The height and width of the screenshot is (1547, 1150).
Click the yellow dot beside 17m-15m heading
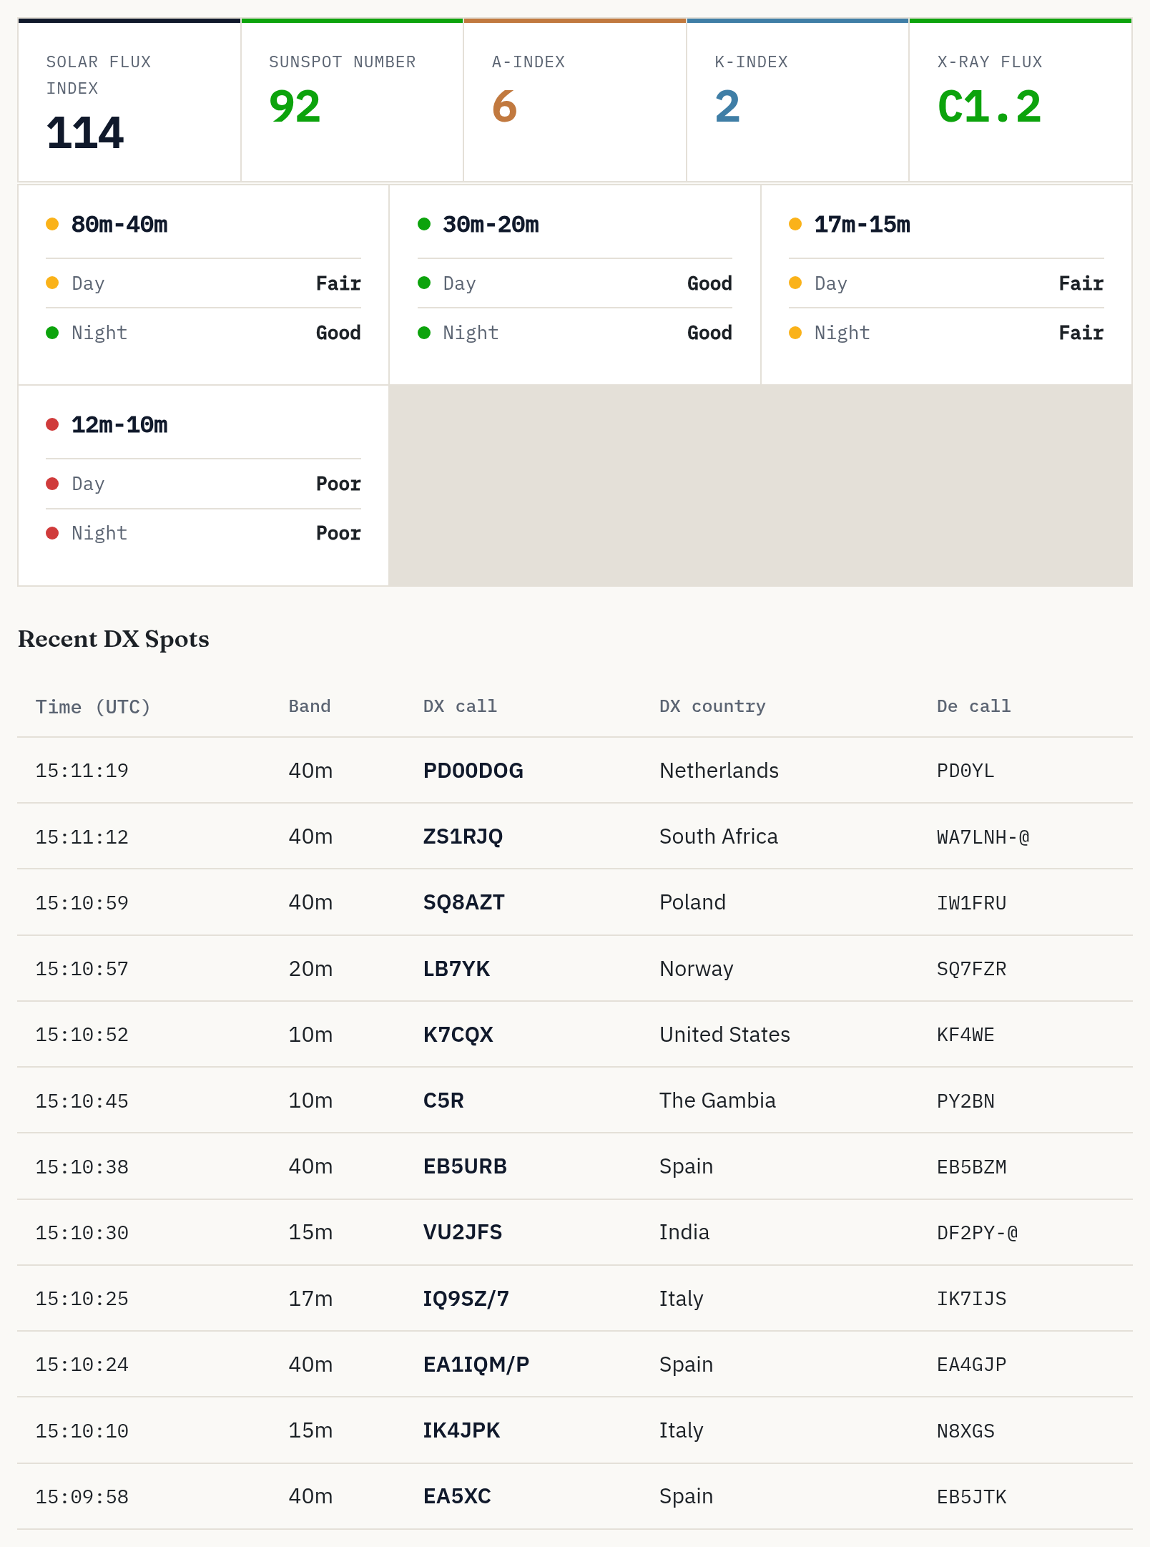pyautogui.click(x=795, y=225)
